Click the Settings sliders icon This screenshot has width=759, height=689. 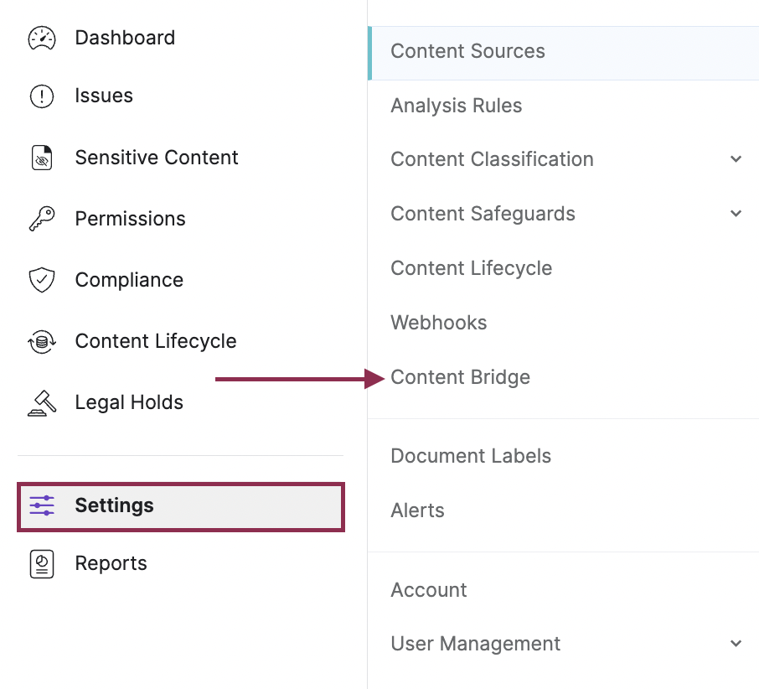pyautogui.click(x=42, y=505)
